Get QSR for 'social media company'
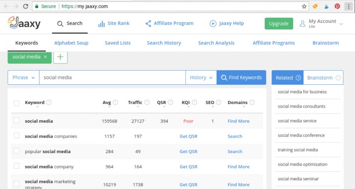Image resolution: width=355 pixels, height=189 pixels. coord(189,167)
